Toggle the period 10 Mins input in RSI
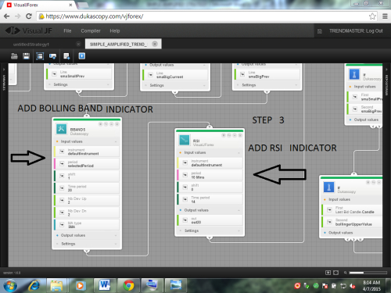The height and width of the screenshot is (293, 391). pos(185,175)
